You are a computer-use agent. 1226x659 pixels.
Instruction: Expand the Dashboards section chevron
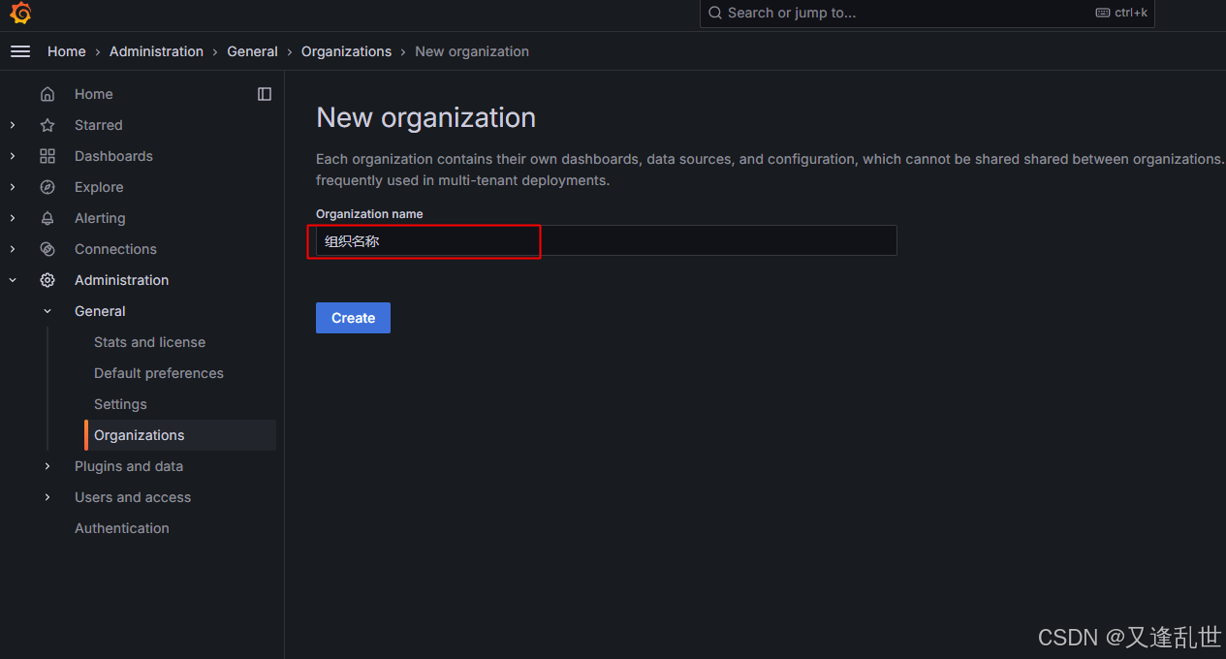[x=13, y=156]
